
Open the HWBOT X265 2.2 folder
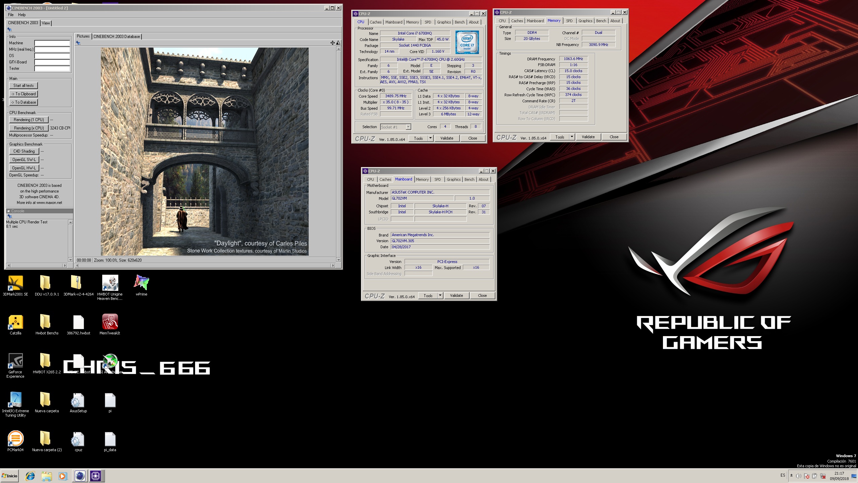[x=47, y=363]
